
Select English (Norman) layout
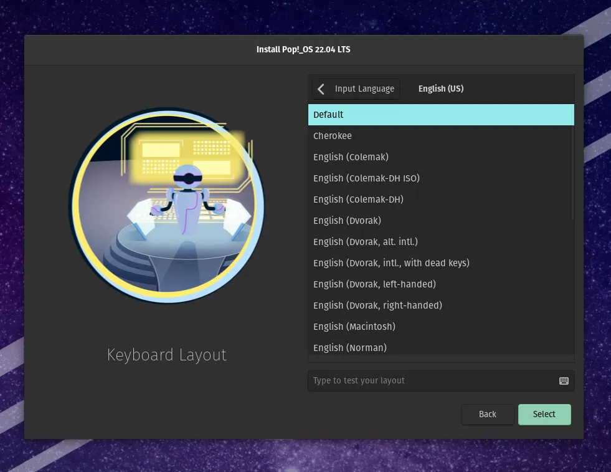pyautogui.click(x=440, y=347)
